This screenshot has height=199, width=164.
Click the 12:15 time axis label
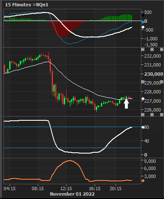click(66, 188)
